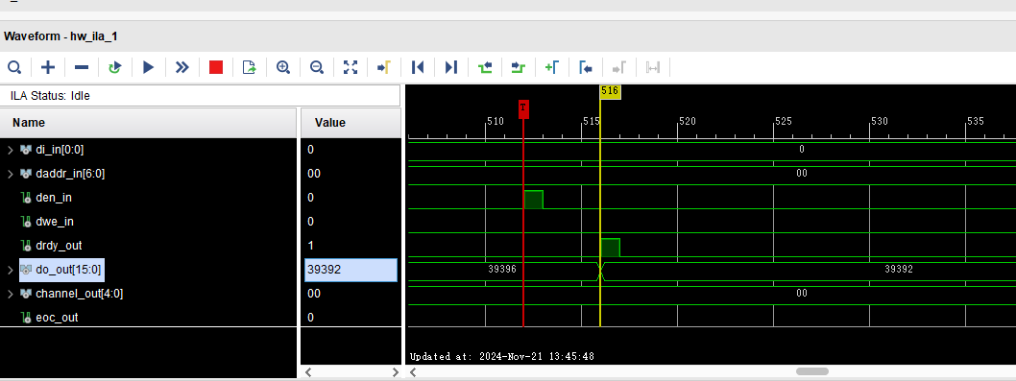Toggle auto re-trigger green arrow icon

(114, 67)
